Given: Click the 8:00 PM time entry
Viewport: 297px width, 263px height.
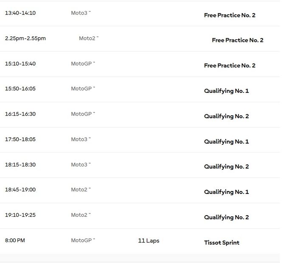Looking at the screenshot, I should tap(15, 241).
